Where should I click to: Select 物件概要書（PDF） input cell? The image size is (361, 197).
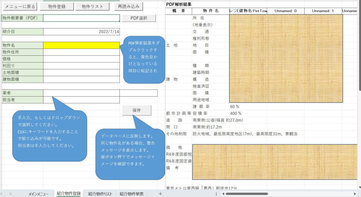(81, 18)
